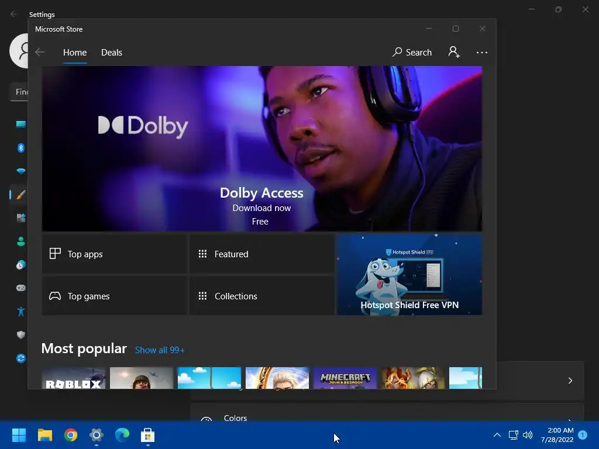This screenshot has height=449, width=599.
Task: Open Microsoft Edge from the taskbar
Action: pyautogui.click(x=122, y=435)
